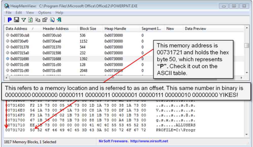This screenshot has width=253, height=147.
Task: Open the properties icon in toolbar
Action: 45,20
